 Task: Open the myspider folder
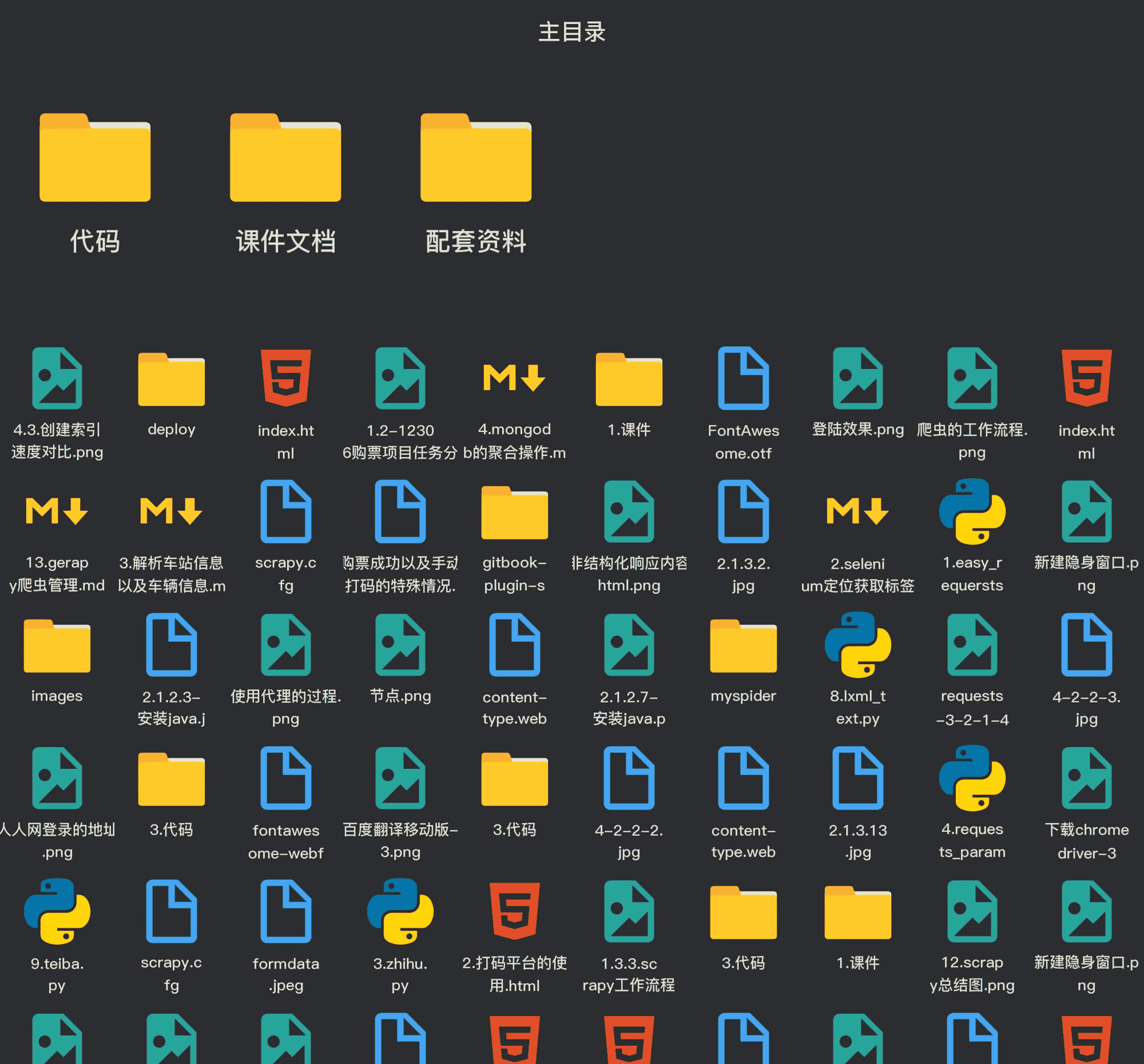point(743,645)
